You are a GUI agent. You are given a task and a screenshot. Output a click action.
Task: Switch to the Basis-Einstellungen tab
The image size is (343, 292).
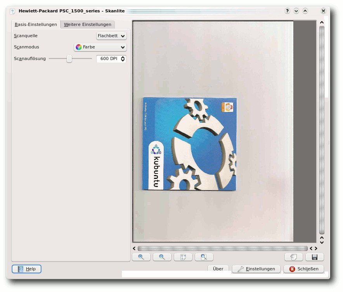36,24
